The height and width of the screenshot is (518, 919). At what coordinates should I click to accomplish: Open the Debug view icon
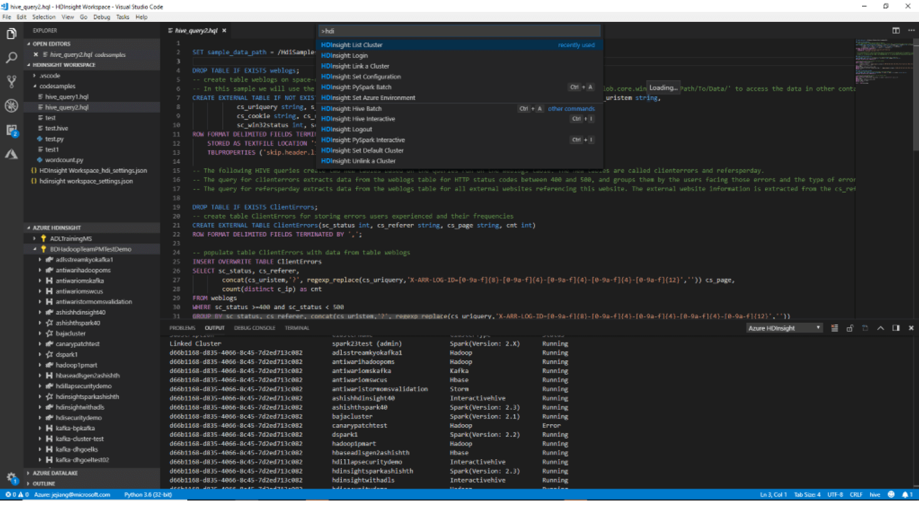(11, 106)
